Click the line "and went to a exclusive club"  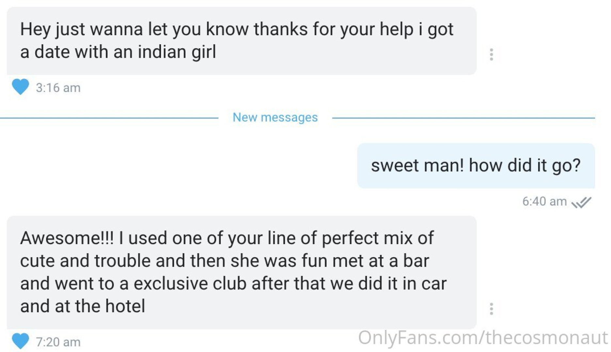click(133, 283)
